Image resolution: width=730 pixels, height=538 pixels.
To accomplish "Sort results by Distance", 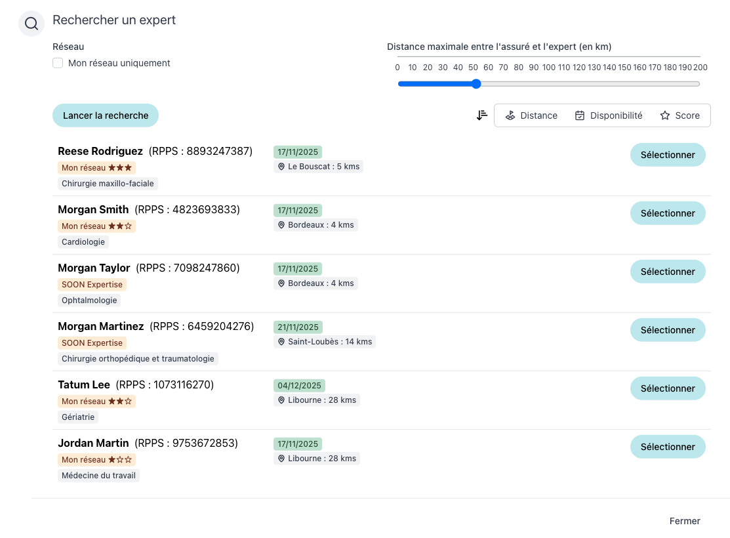I will click(x=531, y=115).
